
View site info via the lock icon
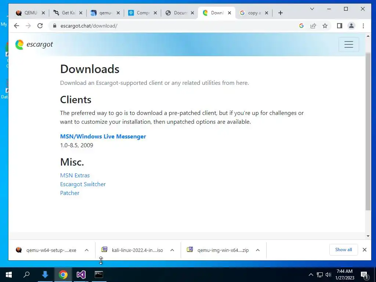[55, 26]
